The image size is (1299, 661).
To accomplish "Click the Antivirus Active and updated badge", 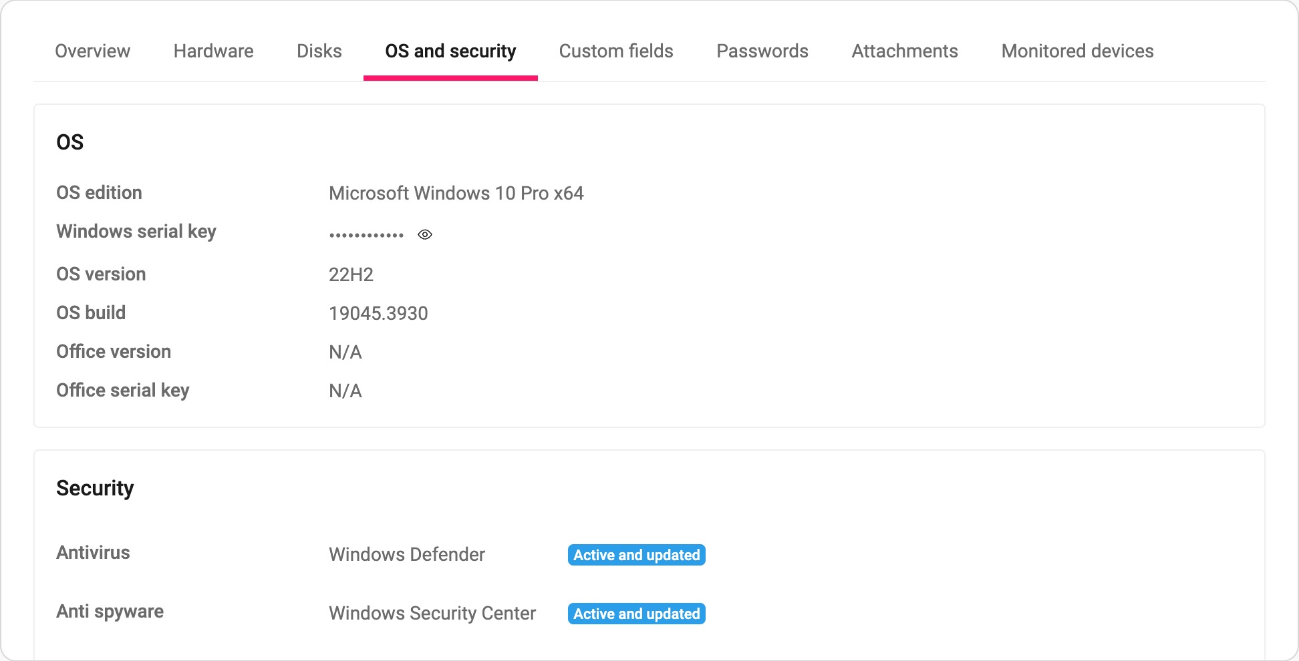I will tap(637, 555).
